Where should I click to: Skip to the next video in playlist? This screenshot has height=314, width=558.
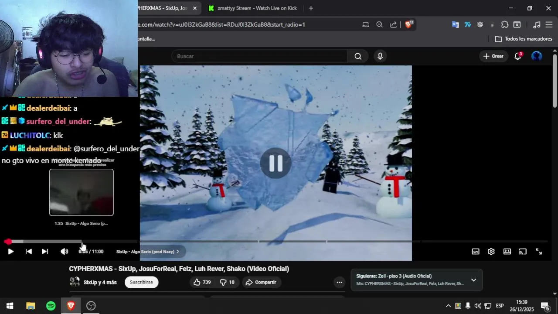tap(45, 252)
